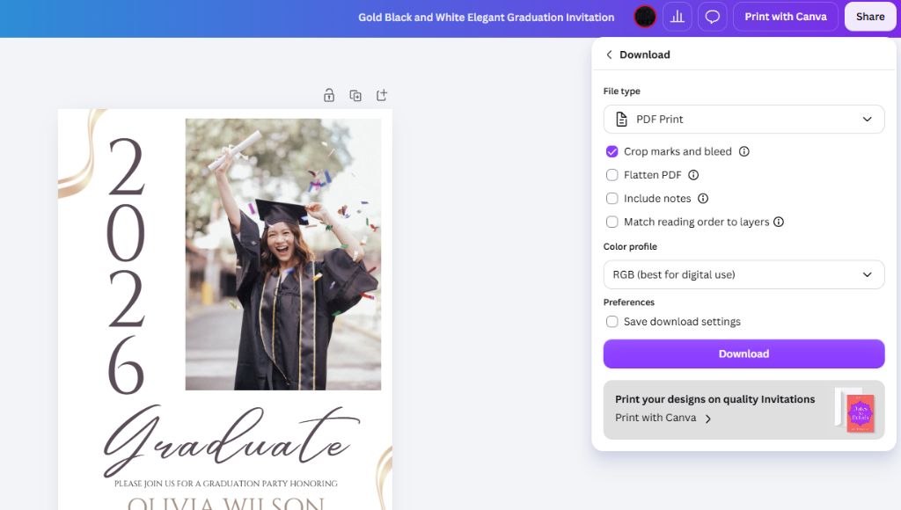Click the PDF document icon in file type

(x=622, y=120)
